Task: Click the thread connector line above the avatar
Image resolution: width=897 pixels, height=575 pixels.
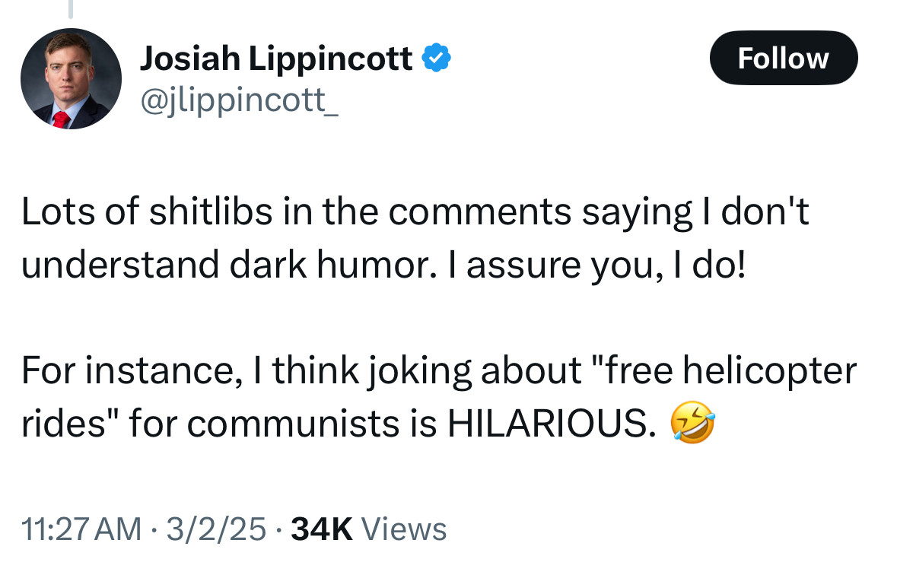Action: click(x=71, y=9)
